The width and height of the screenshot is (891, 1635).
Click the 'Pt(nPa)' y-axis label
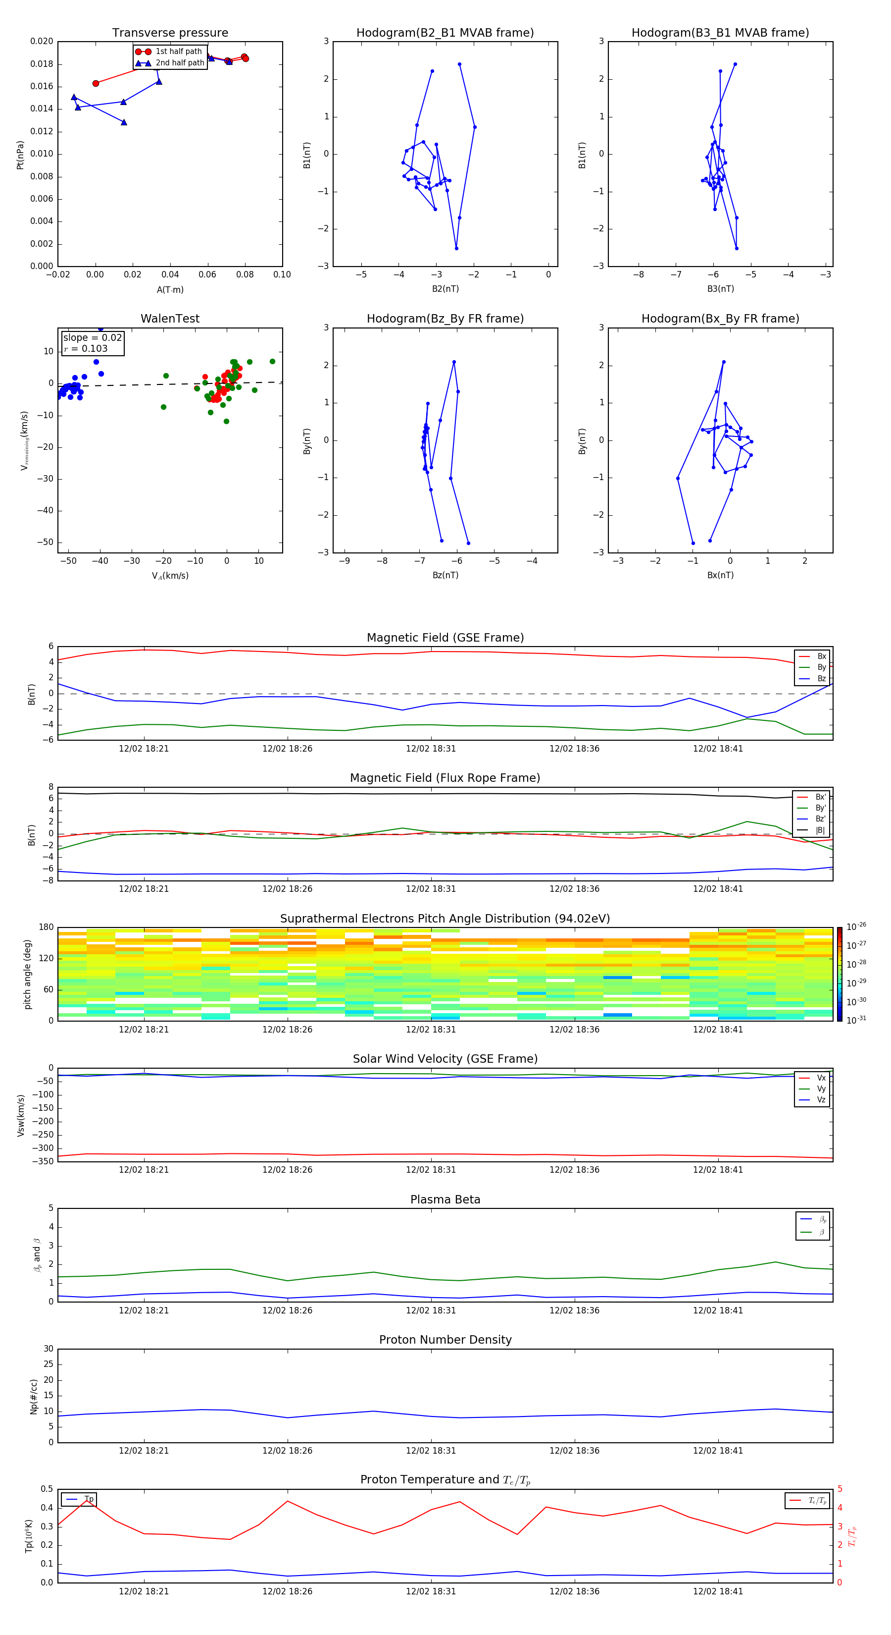[x=20, y=155]
